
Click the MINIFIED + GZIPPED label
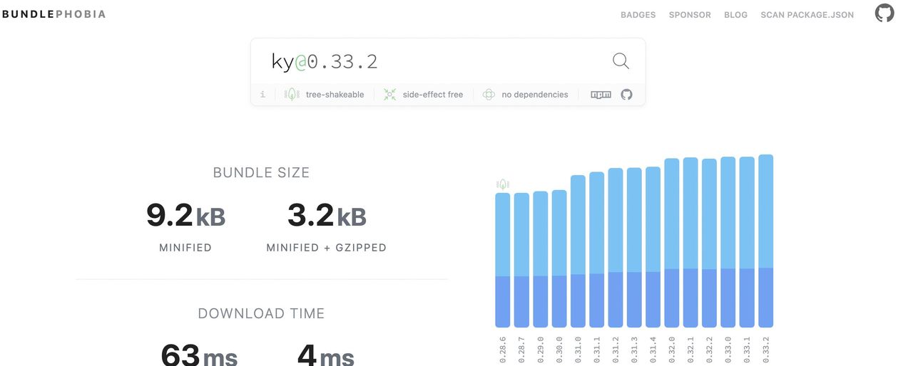[x=327, y=248]
